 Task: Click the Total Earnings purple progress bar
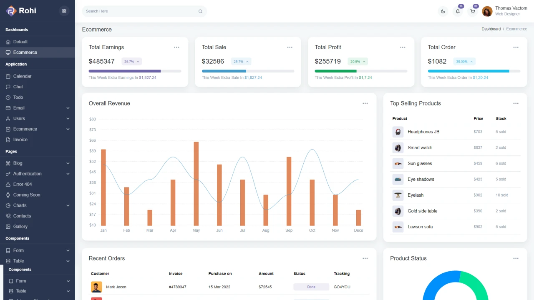click(x=125, y=71)
